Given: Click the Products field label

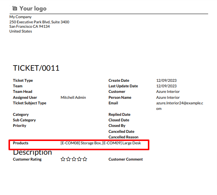Looking at the screenshot, I should point(21,143).
